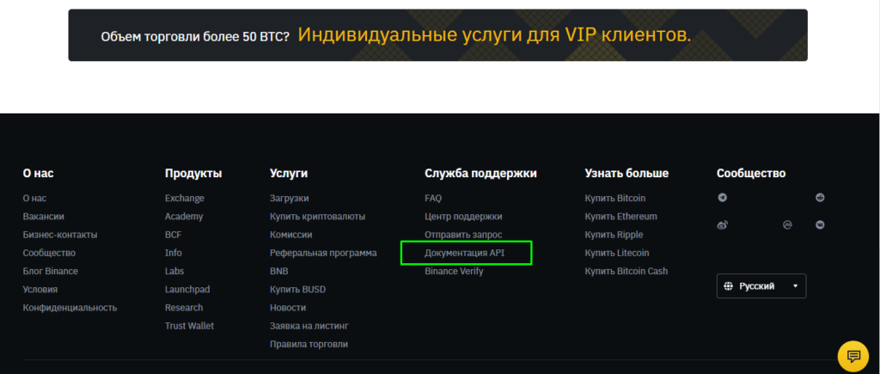
Task: Open the Labs link
Action: coord(174,271)
